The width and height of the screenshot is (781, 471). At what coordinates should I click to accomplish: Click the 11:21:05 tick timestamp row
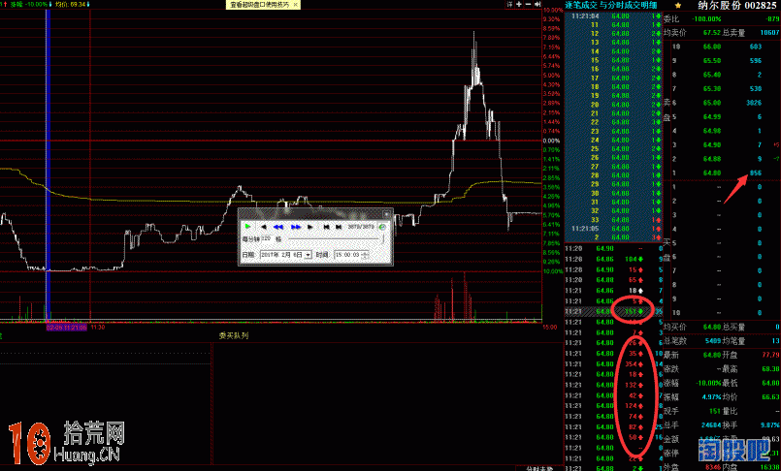point(614,229)
